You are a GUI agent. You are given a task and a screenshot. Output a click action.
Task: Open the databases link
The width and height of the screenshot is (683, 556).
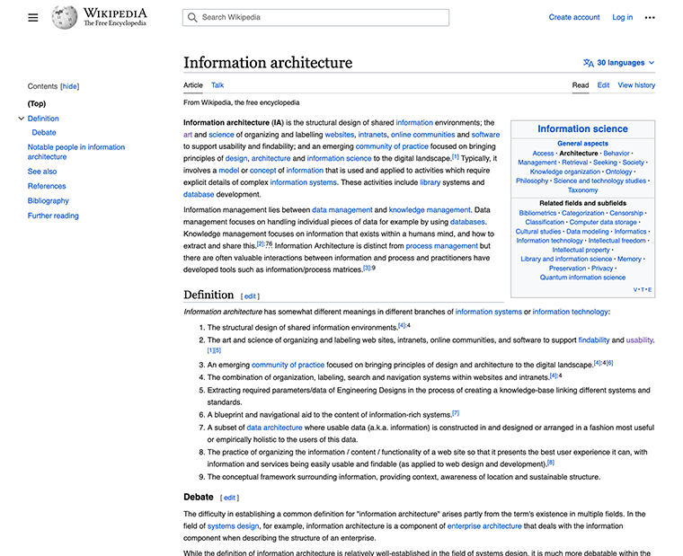click(x=467, y=222)
